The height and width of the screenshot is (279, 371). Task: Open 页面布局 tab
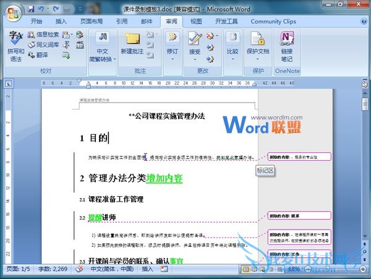(x=92, y=22)
